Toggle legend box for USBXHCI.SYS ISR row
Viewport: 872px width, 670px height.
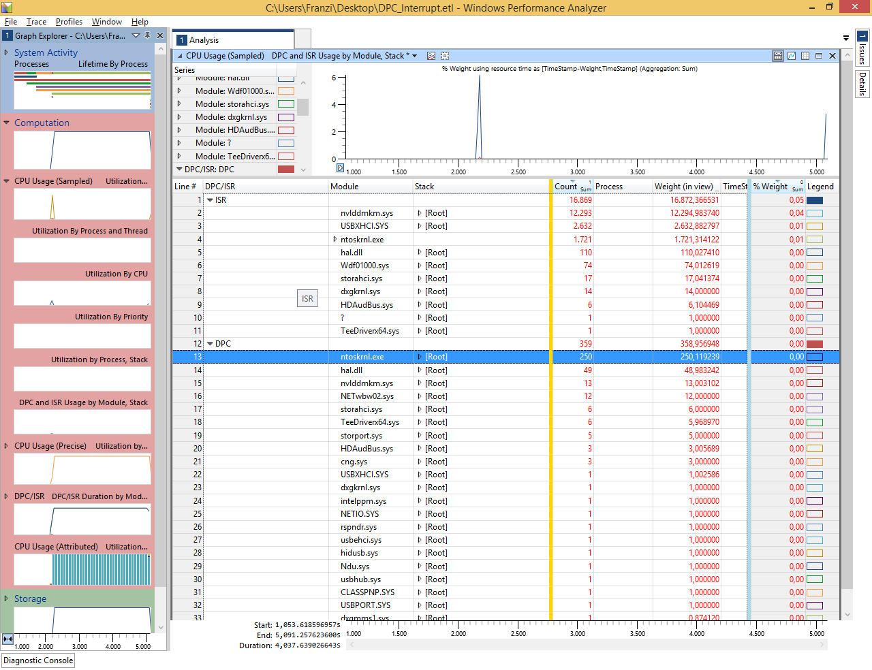pyautogui.click(x=815, y=226)
